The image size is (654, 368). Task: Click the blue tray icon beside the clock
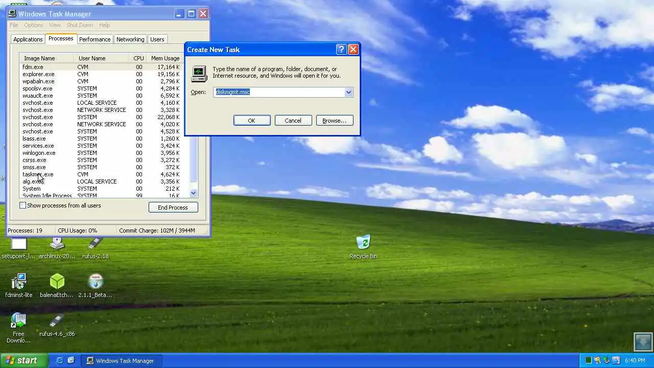pyautogui.click(x=616, y=360)
